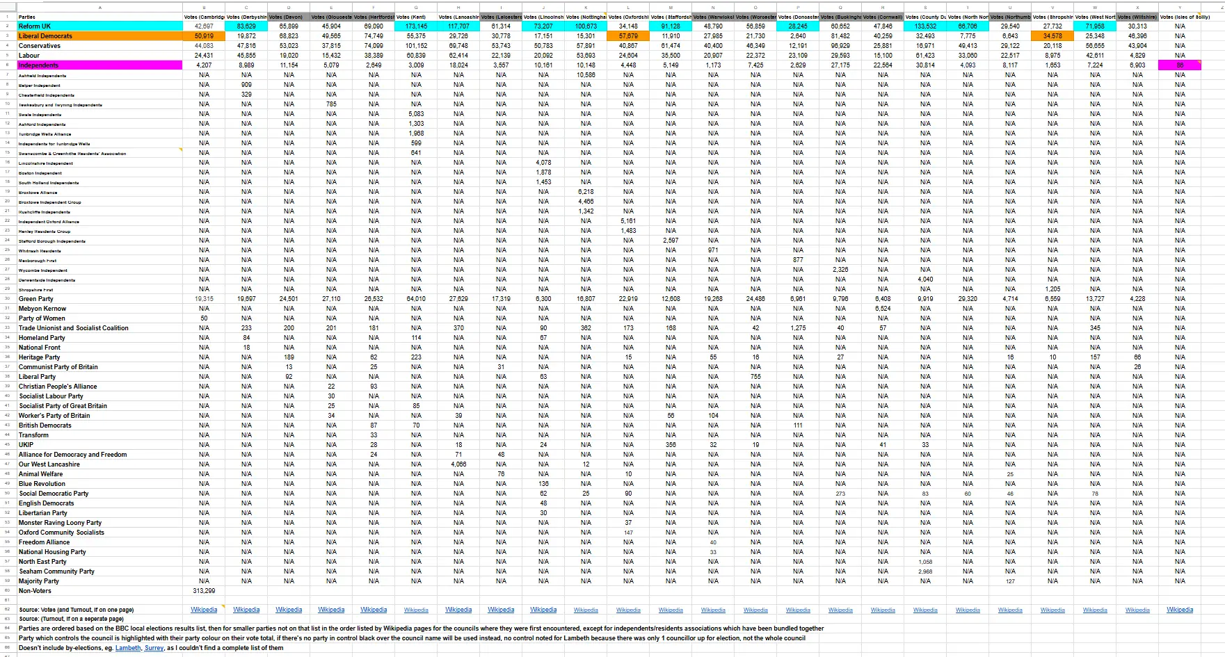Select column A header
The image size is (1225, 657).
coord(99,8)
